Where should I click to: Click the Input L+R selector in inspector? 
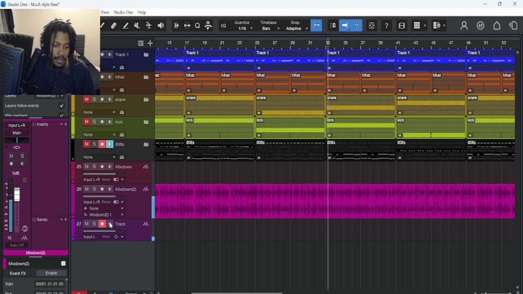[17, 125]
